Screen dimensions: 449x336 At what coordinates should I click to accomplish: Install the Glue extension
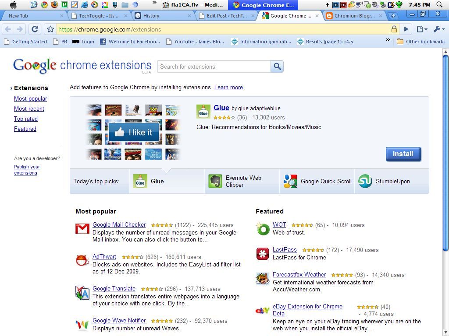[x=403, y=154]
